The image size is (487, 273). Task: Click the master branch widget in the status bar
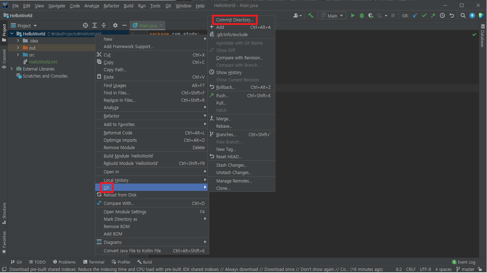tap(466, 269)
